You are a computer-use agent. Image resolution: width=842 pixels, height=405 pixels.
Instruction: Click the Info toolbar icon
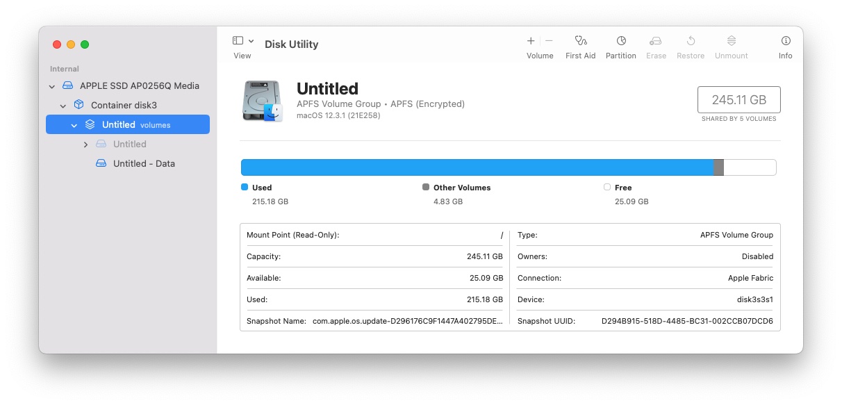tap(785, 42)
